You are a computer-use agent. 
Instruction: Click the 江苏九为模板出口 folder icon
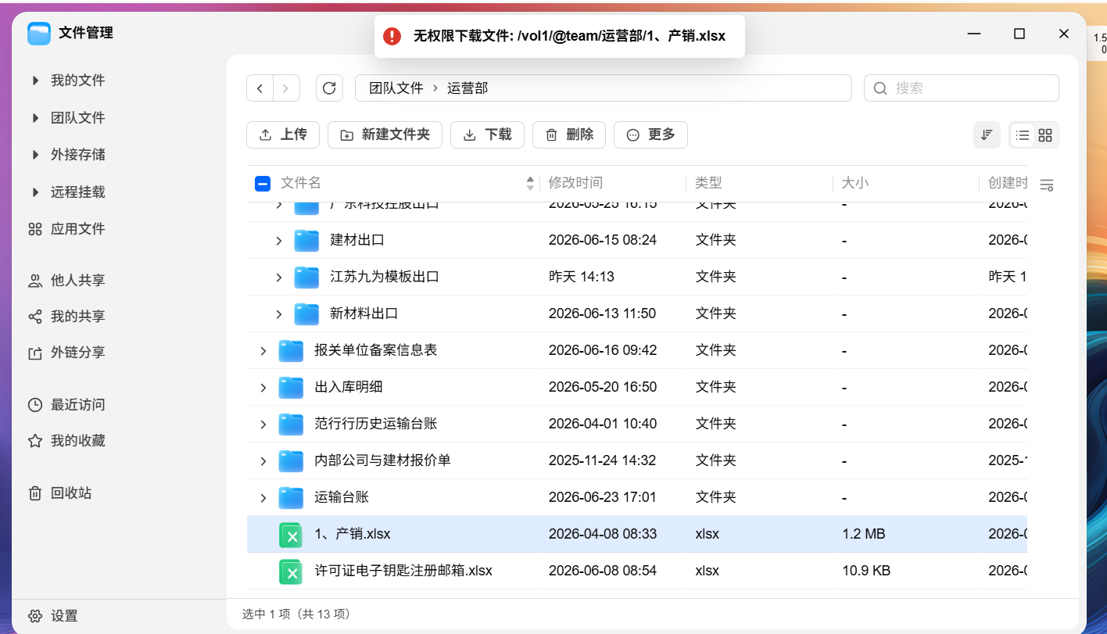coord(306,277)
